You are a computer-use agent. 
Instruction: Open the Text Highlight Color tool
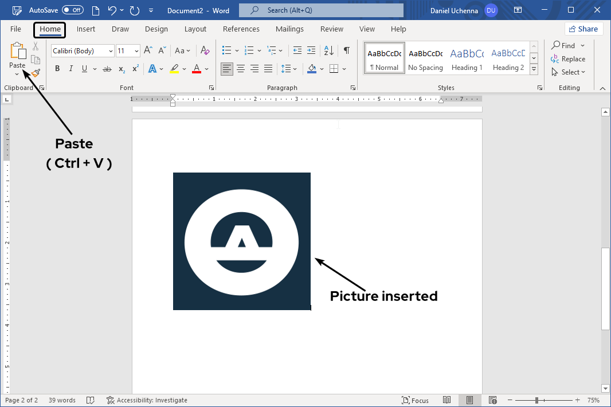tap(175, 68)
